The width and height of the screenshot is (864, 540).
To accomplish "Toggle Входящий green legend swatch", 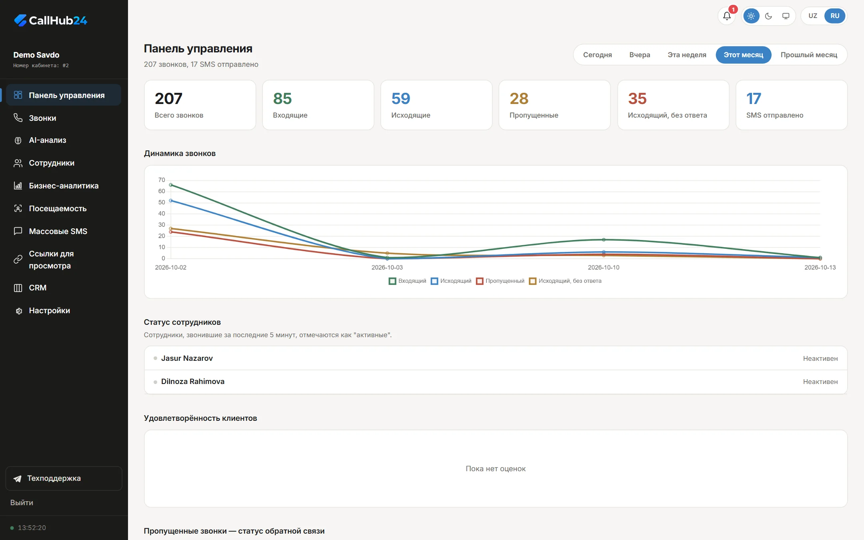I will point(392,281).
